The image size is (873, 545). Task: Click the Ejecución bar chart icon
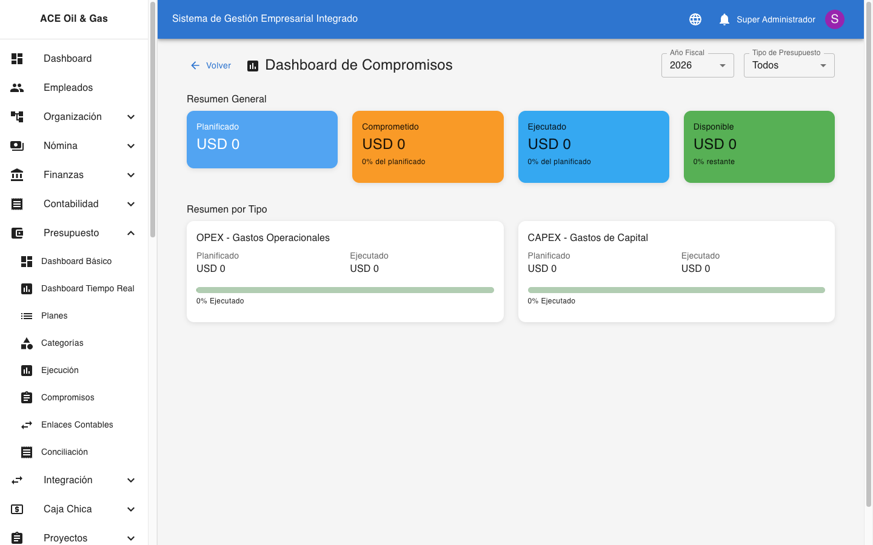pyautogui.click(x=26, y=370)
